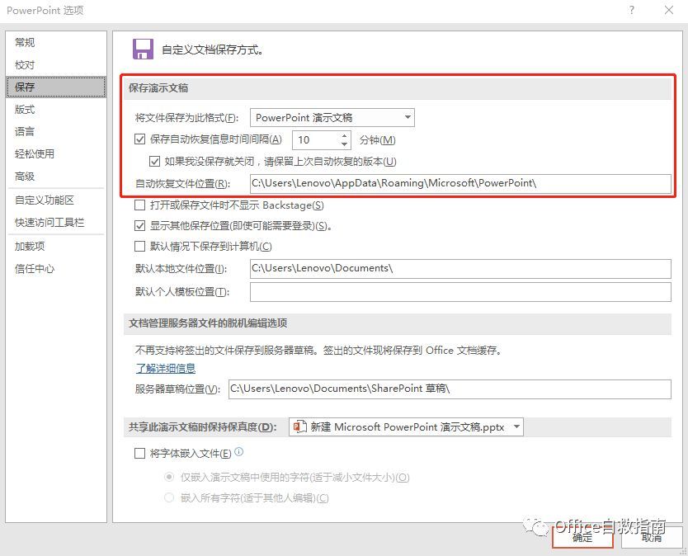The image size is (688, 556).
Task: Close the PowerPoint 选项 dialog
Action: click(669, 10)
